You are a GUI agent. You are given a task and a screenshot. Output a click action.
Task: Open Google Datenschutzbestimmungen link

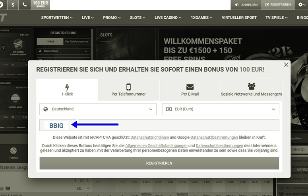(214, 137)
